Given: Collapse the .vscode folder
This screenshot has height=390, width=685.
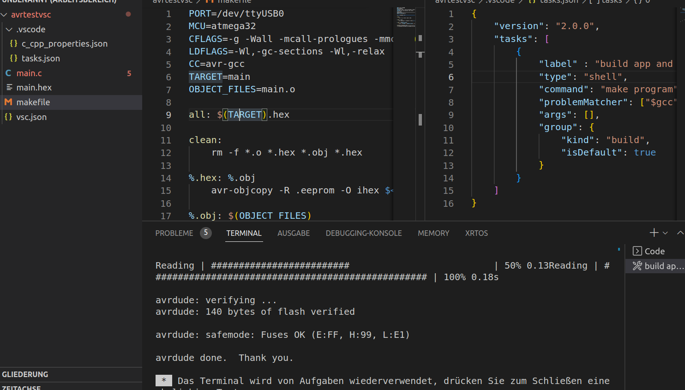Looking at the screenshot, I should (8, 29).
